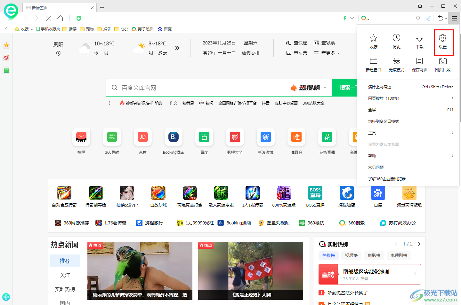Select 了解360企业版浏览器 menu entry

coord(408,179)
